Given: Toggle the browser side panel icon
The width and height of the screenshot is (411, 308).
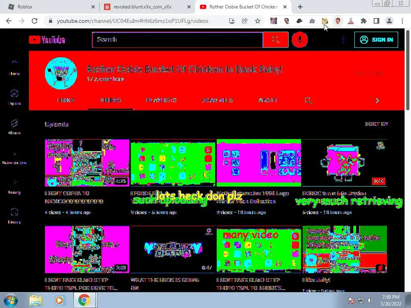Looking at the screenshot, I should click(376, 21).
